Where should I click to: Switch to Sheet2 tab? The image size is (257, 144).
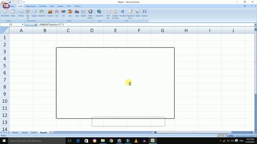click(x=24, y=132)
